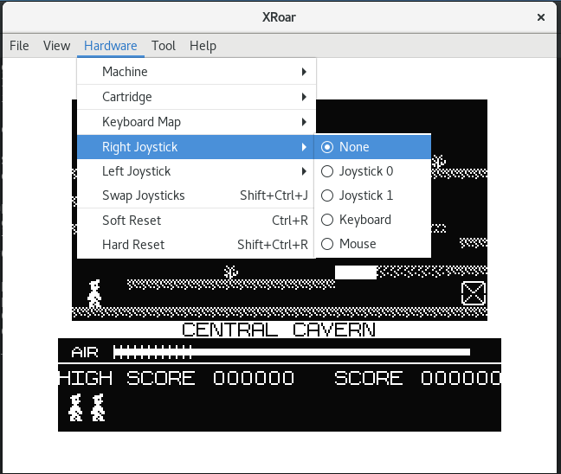Image resolution: width=561 pixels, height=474 pixels.
Task: Perform a Hard Reset
Action: pos(197,245)
